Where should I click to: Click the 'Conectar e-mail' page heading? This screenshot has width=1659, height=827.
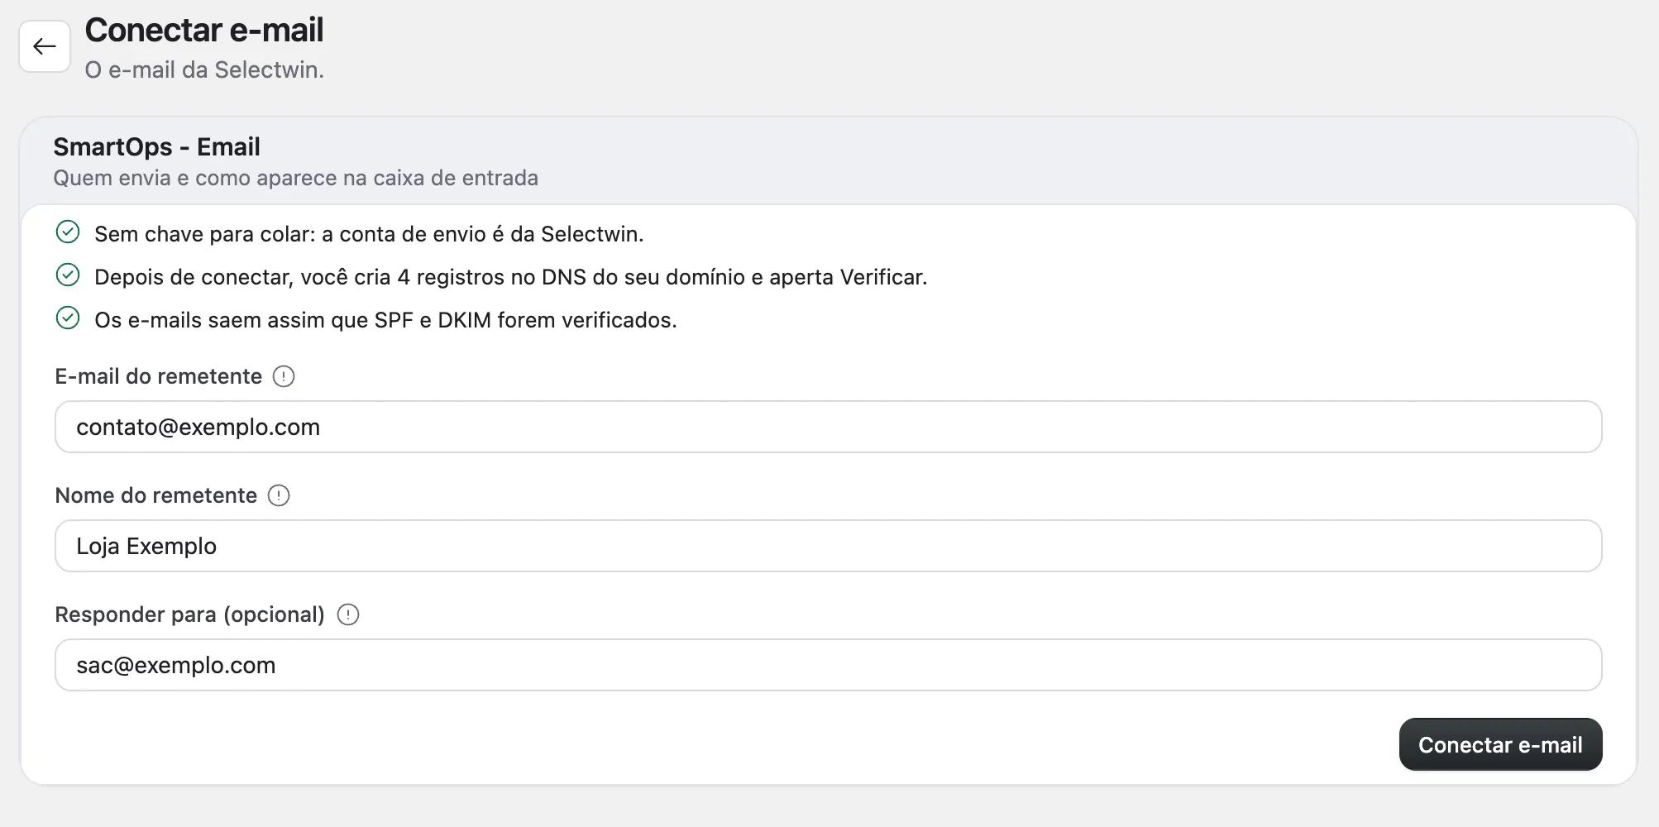coord(204,31)
